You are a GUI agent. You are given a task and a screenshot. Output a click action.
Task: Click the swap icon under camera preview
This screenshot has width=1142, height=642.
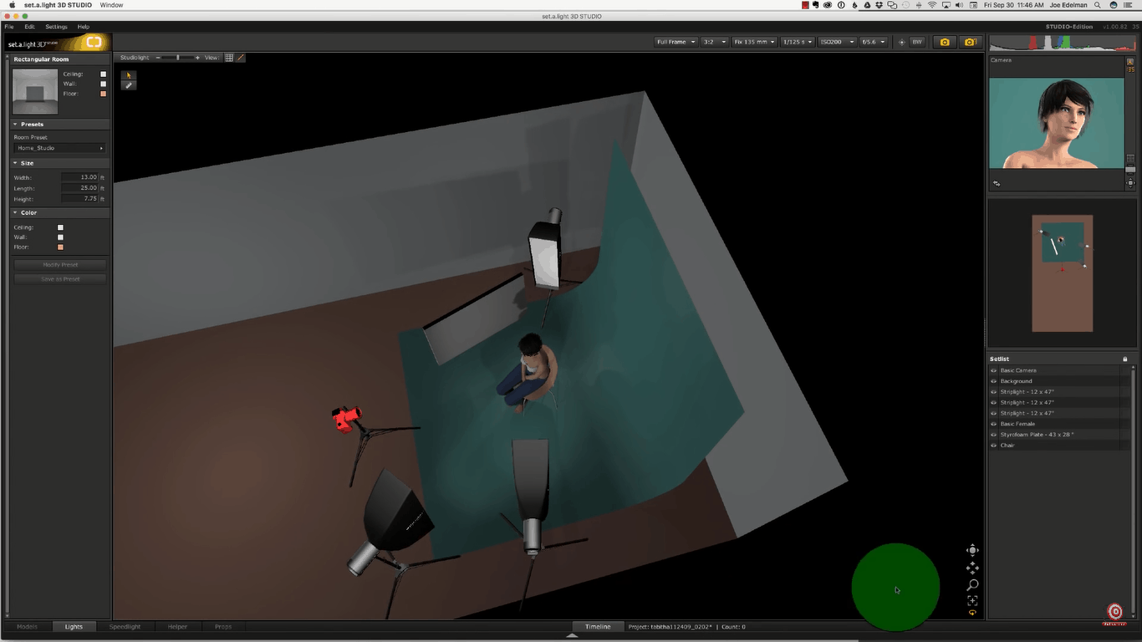click(997, 183)
